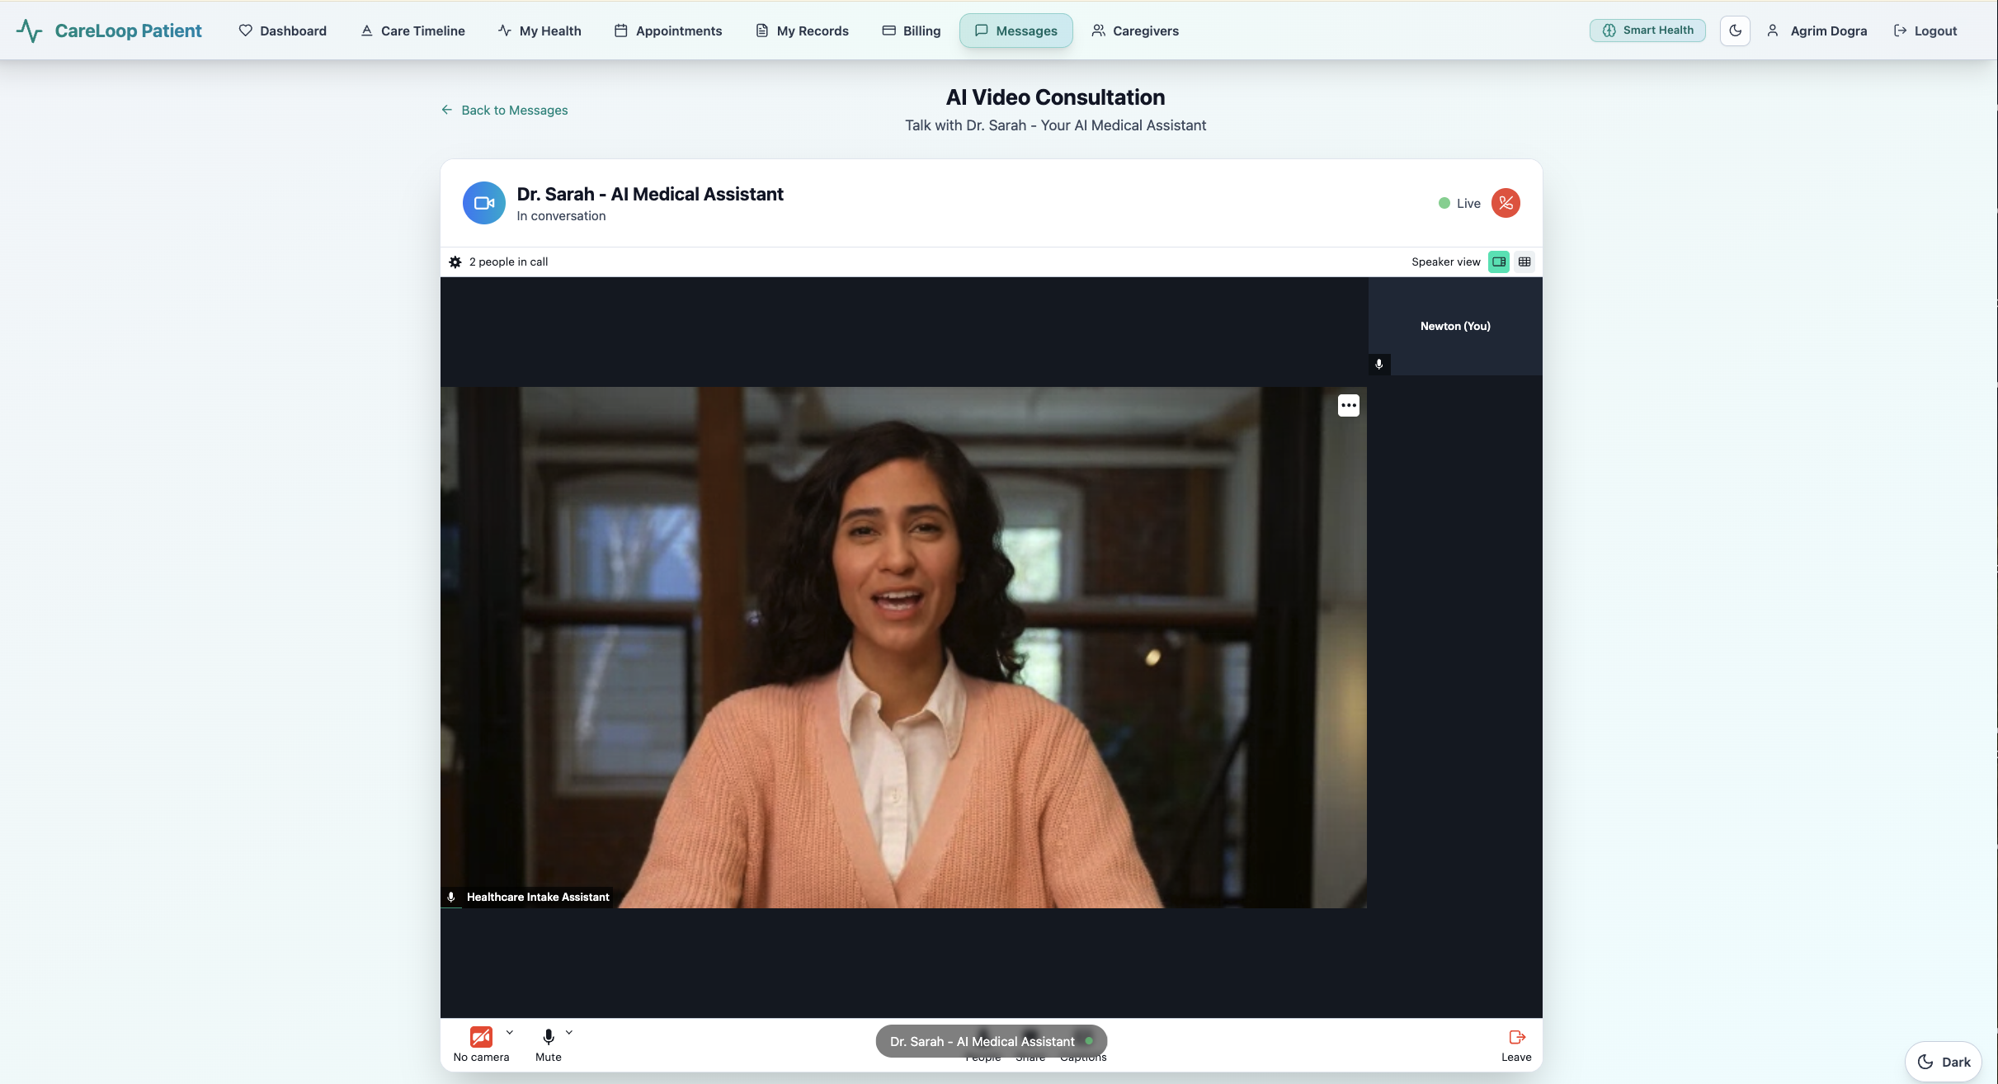Toggle the No camera button
The width and height of the screenshot is (1998, 1084).
(481, 1037)
